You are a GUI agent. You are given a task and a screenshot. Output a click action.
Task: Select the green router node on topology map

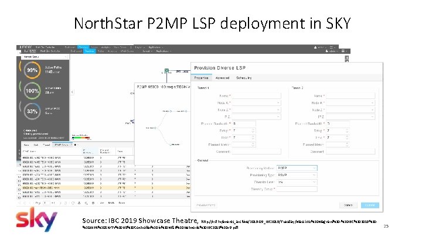pos(166,71)
